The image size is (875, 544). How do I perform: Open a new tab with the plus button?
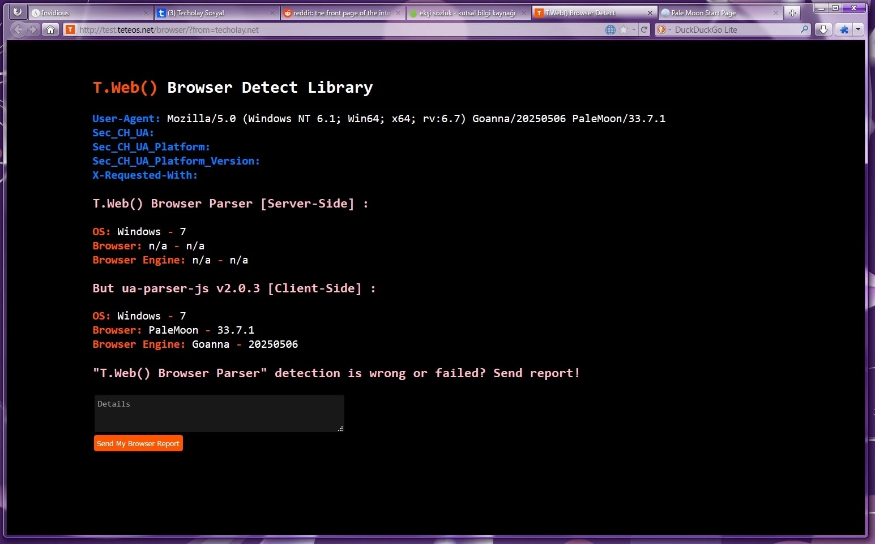click(x=792, y=13)
